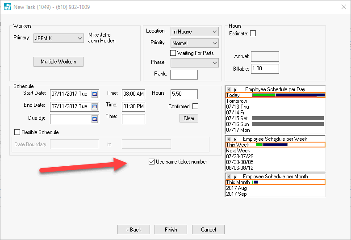Uncheck Use same ticket number
Screen dimensions: 351x240
(x=152, y=162)
